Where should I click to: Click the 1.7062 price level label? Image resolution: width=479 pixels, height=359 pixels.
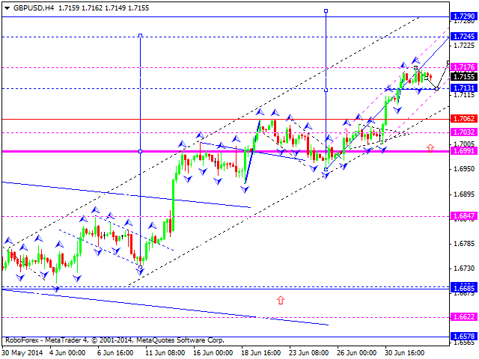463,118
